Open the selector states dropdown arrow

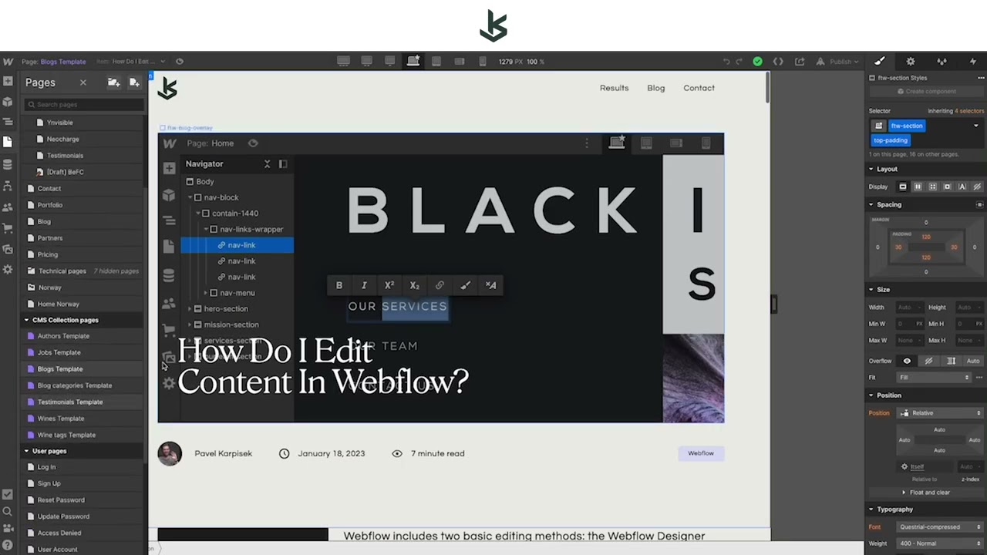[976, 126]
